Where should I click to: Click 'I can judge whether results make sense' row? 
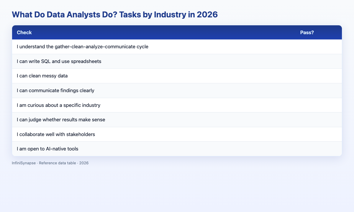coord(177,120)
